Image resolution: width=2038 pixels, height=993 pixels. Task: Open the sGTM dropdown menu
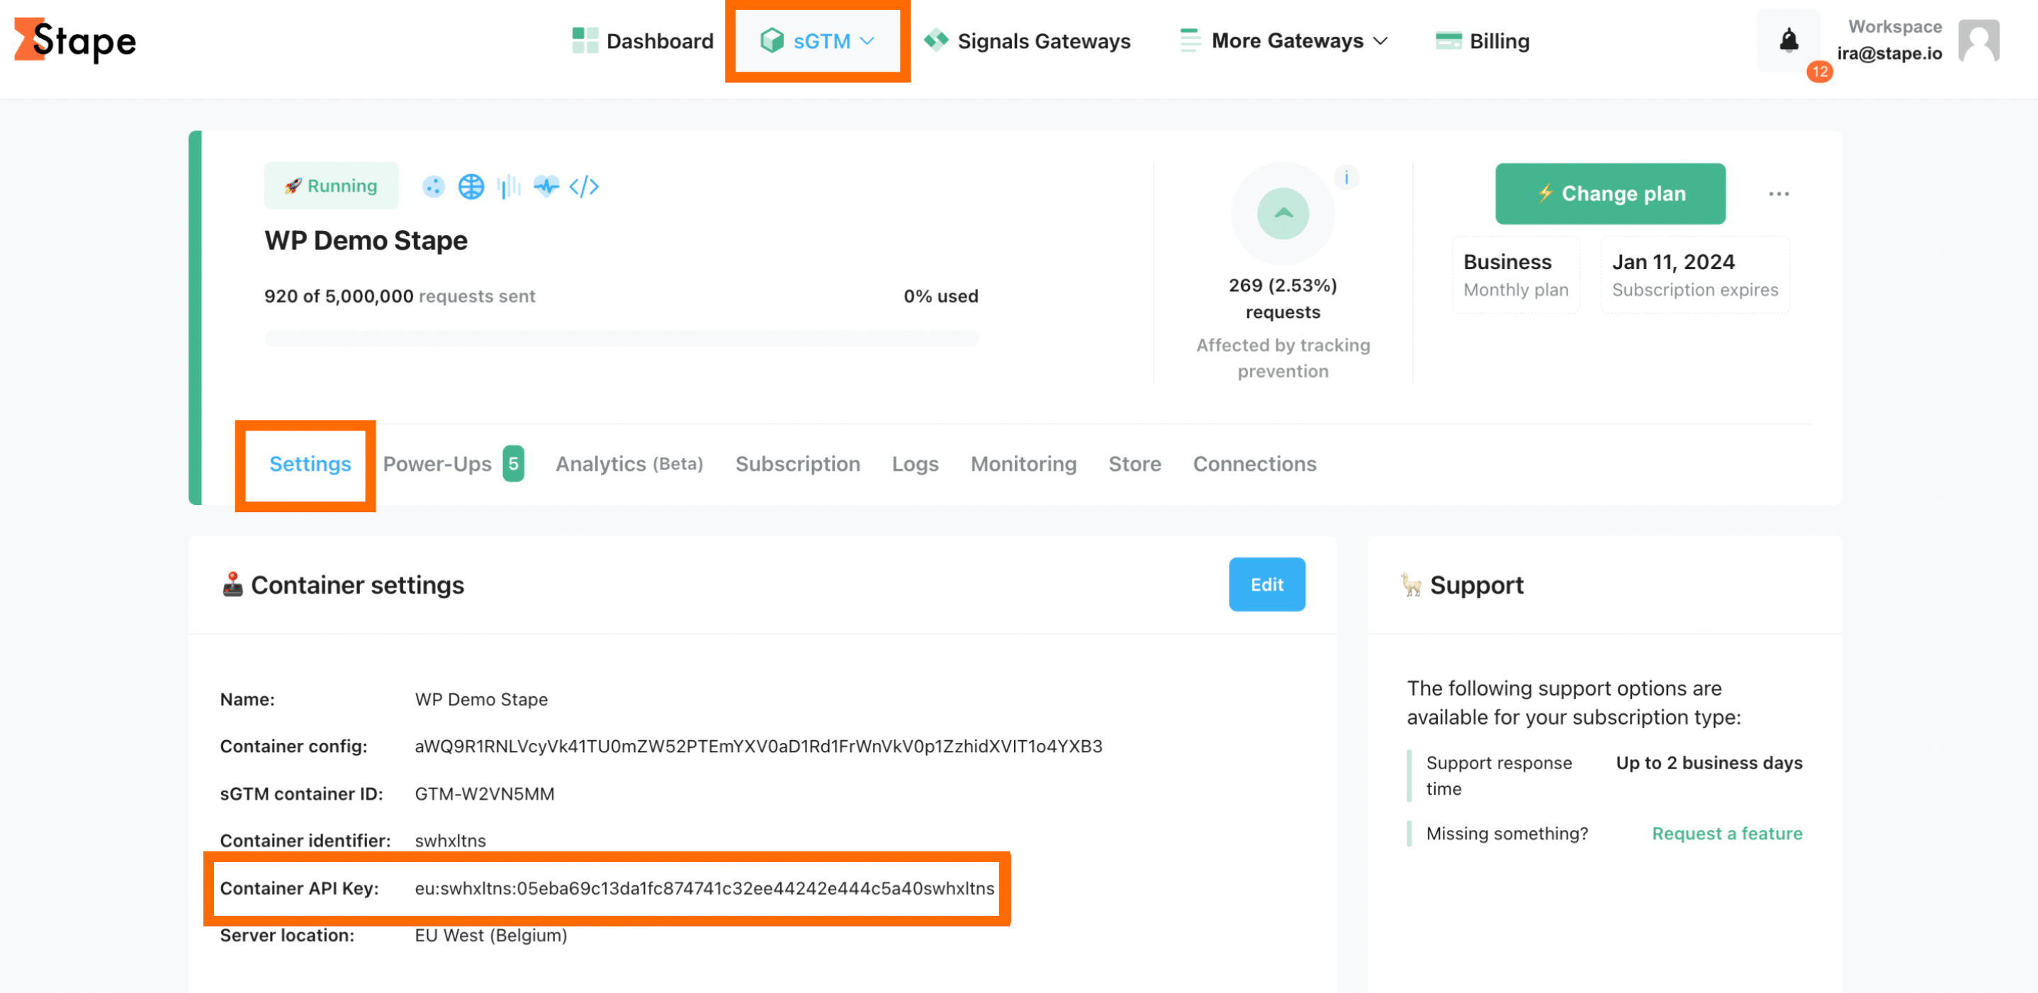click(x=817, y=40)
